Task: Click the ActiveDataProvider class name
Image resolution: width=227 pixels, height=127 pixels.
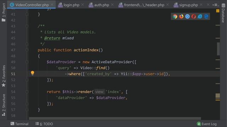Action: (x=112, y=62)
